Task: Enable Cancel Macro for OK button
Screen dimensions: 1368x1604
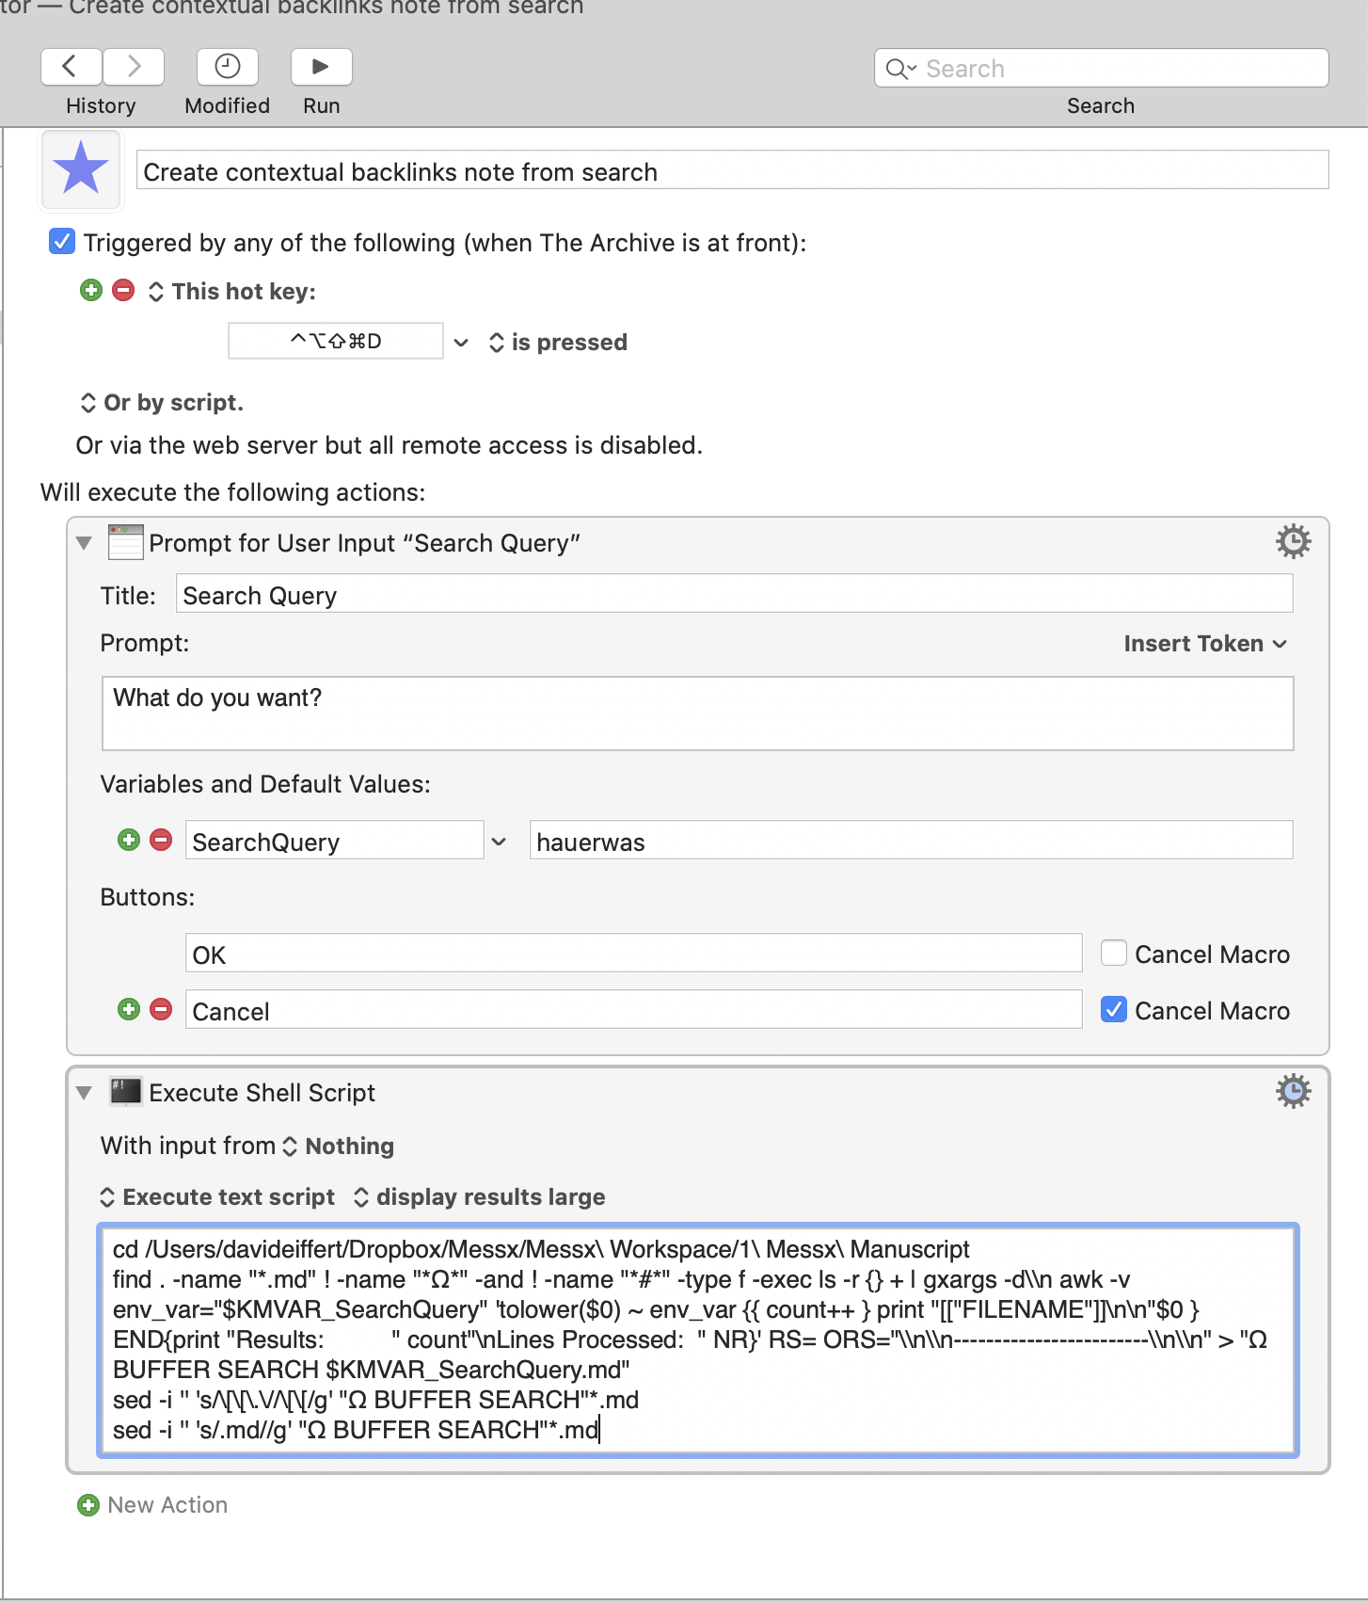Action: 1114,954
